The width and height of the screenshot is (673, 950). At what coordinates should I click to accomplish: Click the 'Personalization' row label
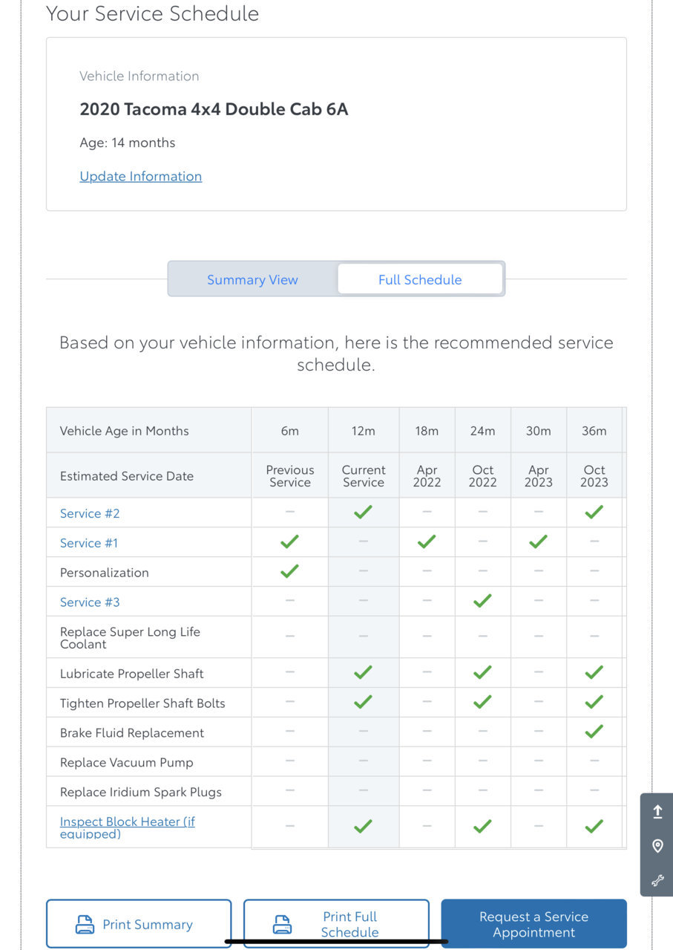[x=105, y=573]
